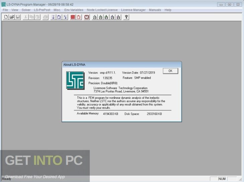This screenshot has height=182, width=244.
Task: Open the Node Locked License menu
Action: click(x=102, y=10)
